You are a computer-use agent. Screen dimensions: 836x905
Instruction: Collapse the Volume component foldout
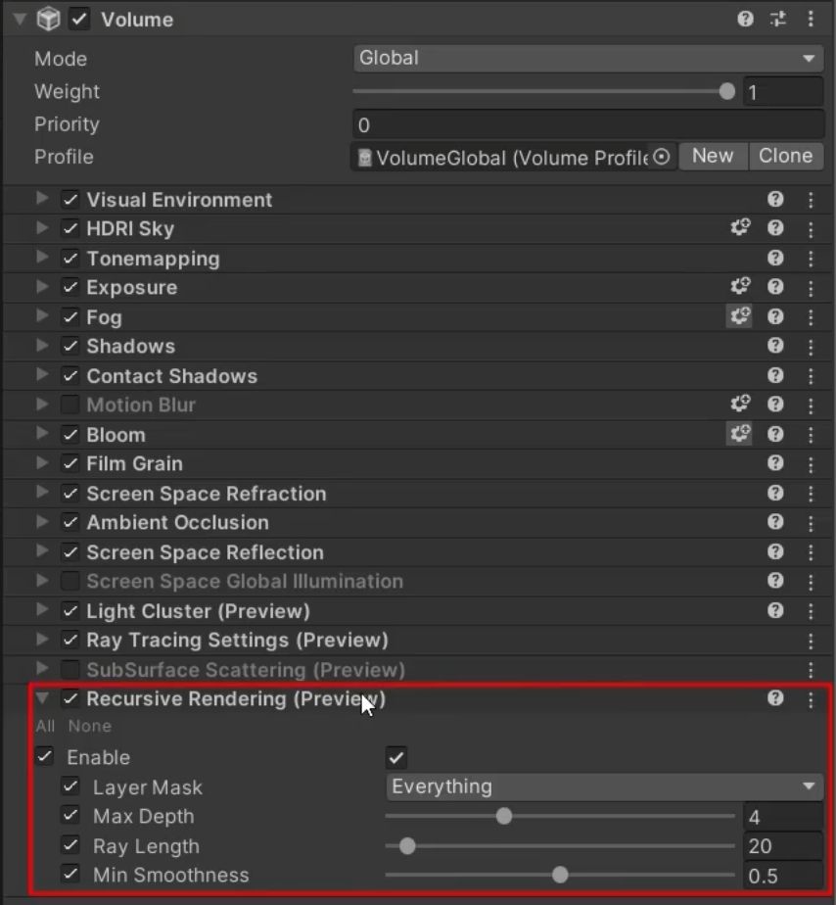pyautogui.click(x=20, y=19)
